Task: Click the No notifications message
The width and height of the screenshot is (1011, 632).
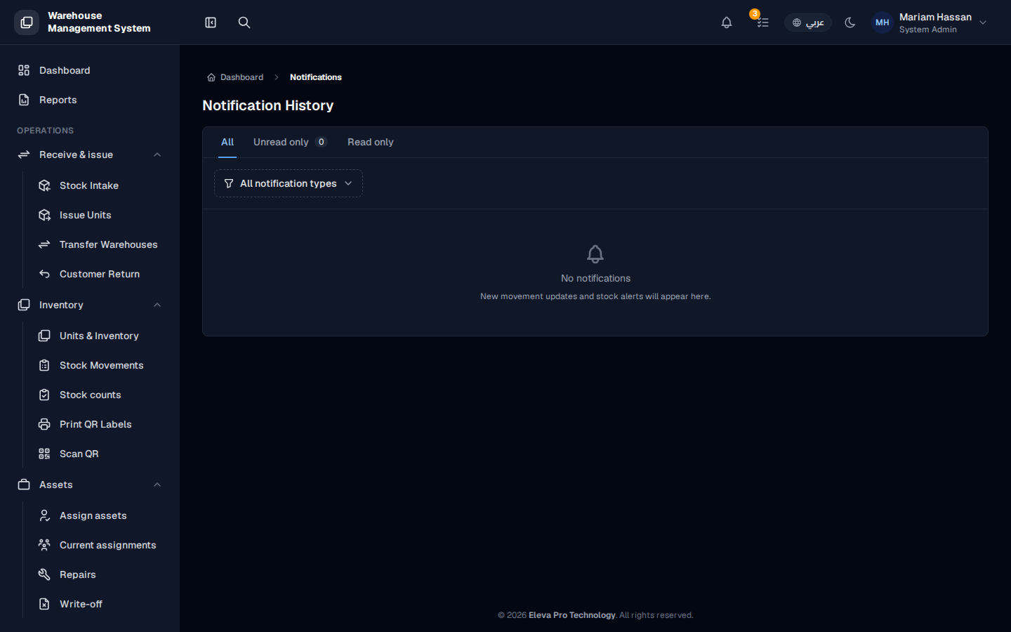Action: (x=595, y=278)
